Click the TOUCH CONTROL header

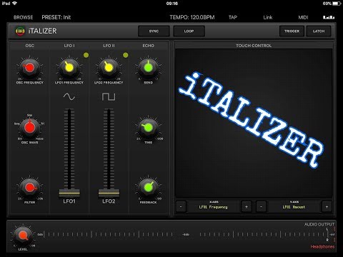click(x=254, y=46)
